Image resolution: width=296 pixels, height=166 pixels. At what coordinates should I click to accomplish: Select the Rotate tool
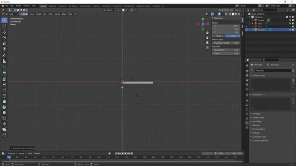tap(4, 38)
